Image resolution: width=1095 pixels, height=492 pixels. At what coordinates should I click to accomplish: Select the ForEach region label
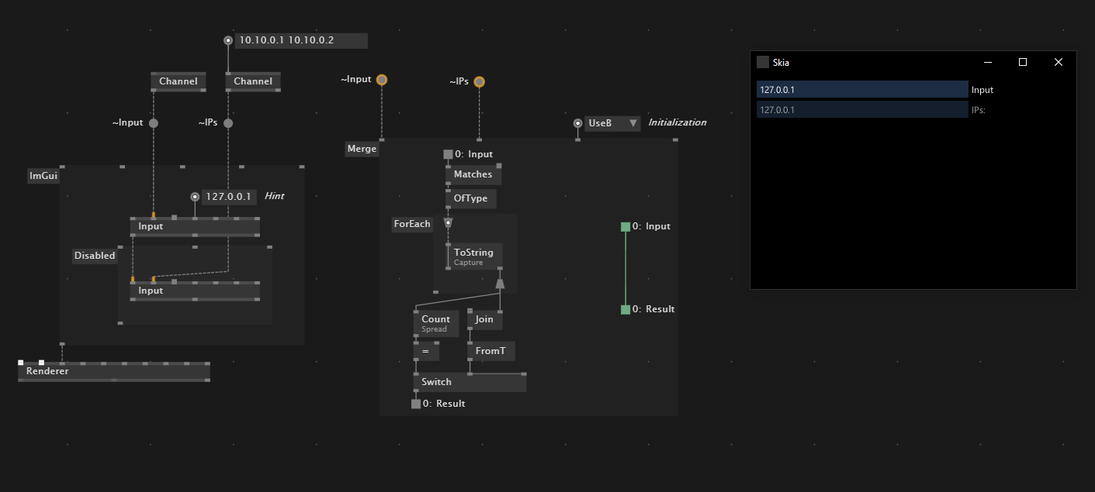click(411, 225)
